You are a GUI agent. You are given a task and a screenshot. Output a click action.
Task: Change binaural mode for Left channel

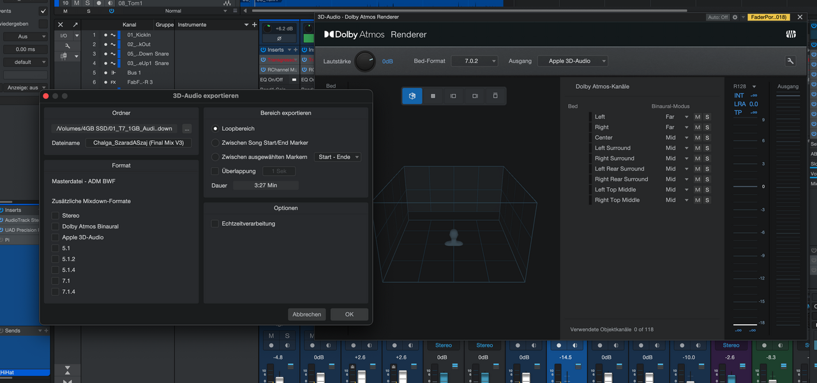coord(677,117)
